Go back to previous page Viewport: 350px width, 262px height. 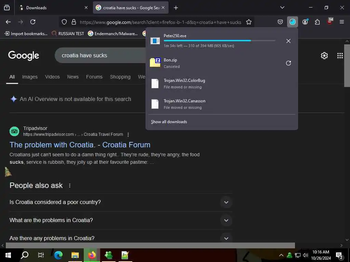[8, 22]
